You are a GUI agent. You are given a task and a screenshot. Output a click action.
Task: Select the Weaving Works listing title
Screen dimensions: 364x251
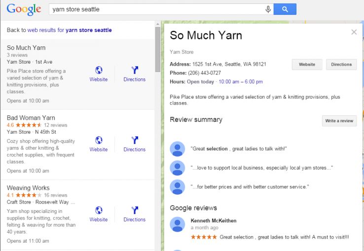pos(28,188)
